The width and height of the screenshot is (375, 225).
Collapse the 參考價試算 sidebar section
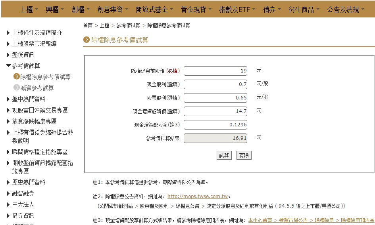pos(23,66)
